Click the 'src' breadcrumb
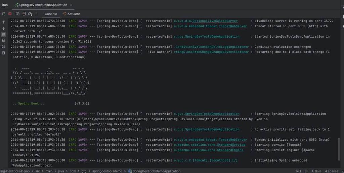Screen dimensions: 344x173 (x=38, y=171)
